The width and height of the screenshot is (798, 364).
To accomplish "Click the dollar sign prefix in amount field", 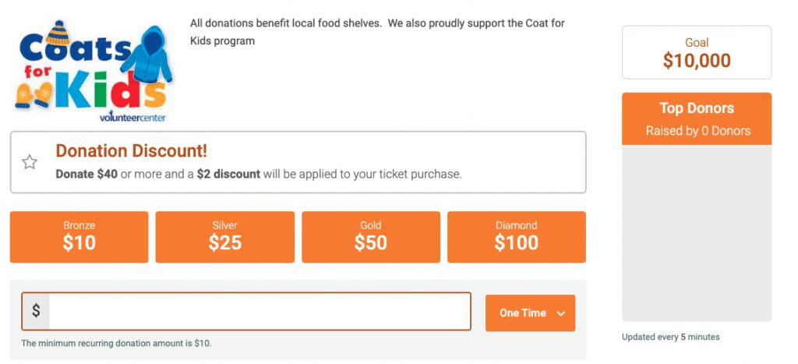I will [36, 310].
